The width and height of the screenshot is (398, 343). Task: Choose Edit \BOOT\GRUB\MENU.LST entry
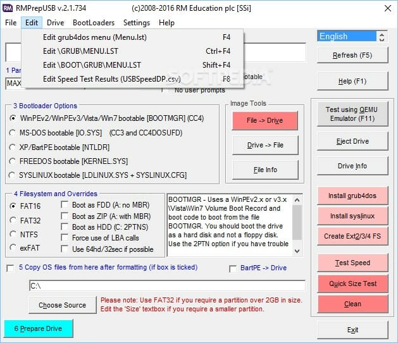(134, 65)
